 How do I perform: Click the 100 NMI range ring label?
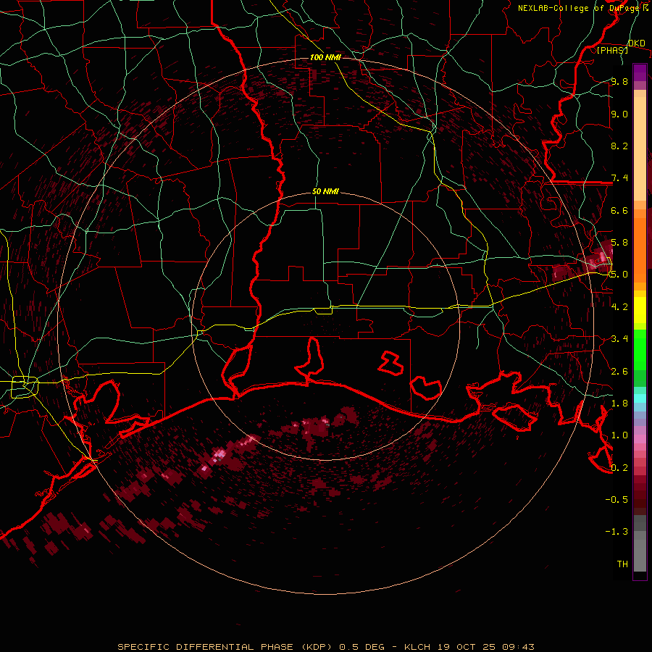tap(325, 57)
